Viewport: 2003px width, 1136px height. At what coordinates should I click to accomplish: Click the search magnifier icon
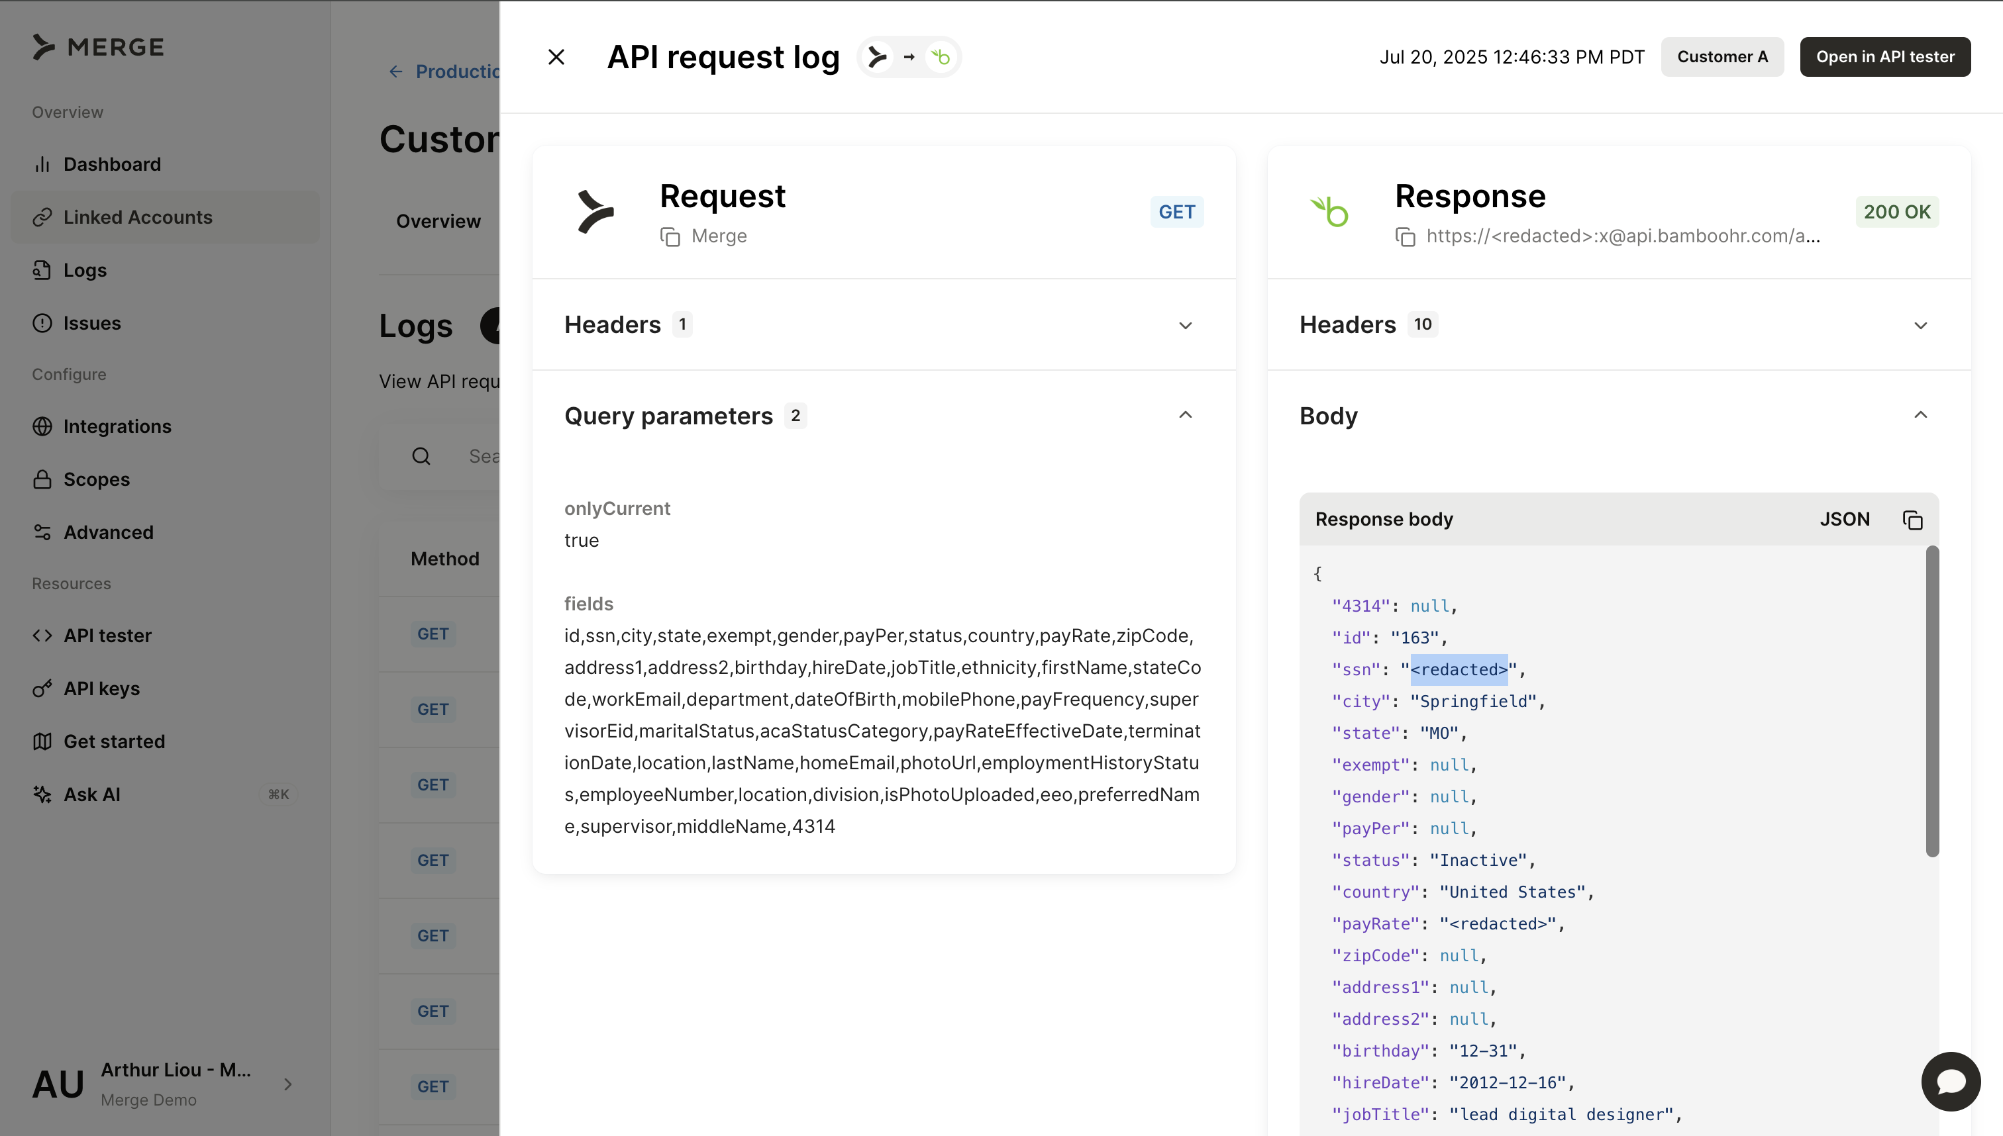[421, 456]
